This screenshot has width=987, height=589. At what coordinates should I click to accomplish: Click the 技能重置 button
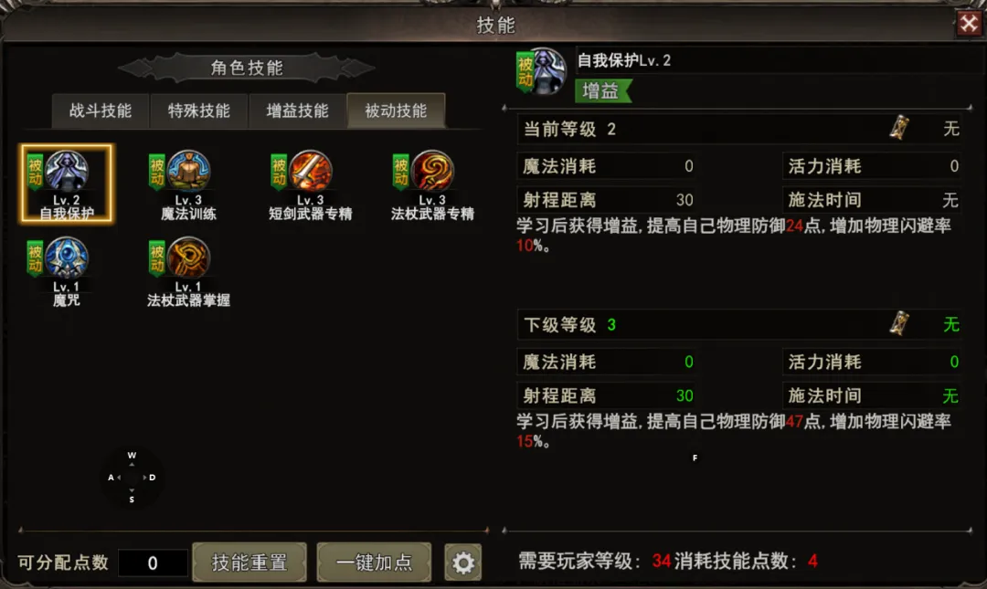tap(249, 562)
